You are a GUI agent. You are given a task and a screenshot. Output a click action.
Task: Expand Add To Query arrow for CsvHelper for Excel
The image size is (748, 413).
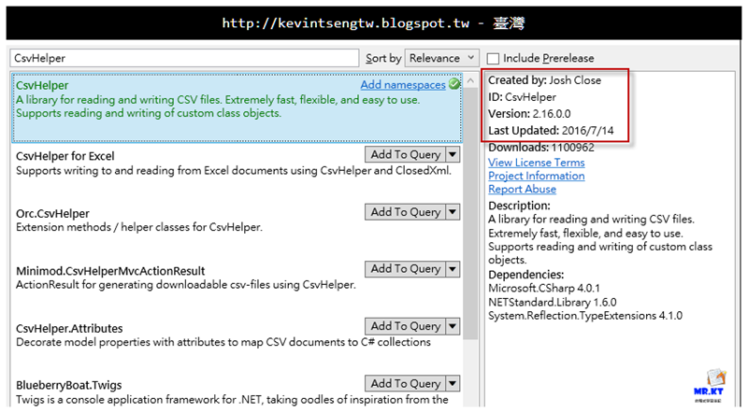click(453, 154)
